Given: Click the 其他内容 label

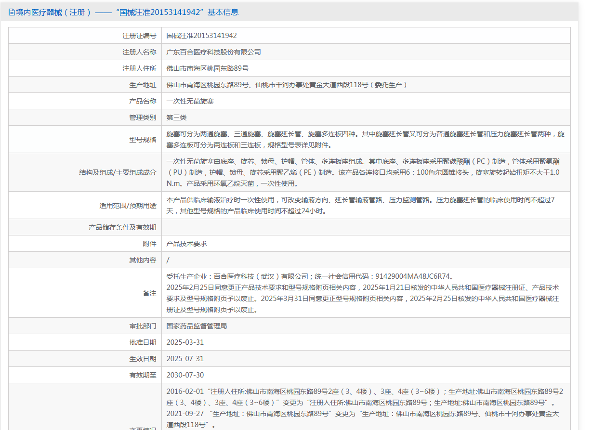Looking at the screenshot, I should point(143,260).
